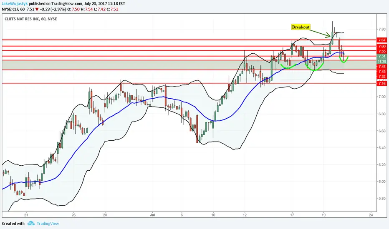The width and height of the screenshot is (389, 229).
Task: Click the TradingView cloud logo icon
Action: pyautogui.click(x=31, y=223)
